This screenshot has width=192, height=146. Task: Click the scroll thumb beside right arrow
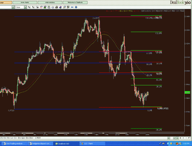174,138
